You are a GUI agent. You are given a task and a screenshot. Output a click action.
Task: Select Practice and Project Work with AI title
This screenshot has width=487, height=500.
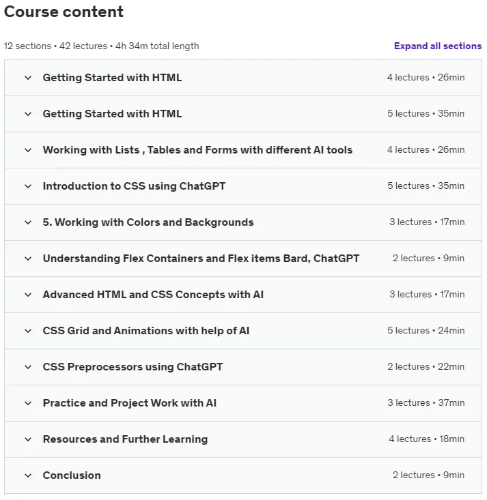click(130, 403)
